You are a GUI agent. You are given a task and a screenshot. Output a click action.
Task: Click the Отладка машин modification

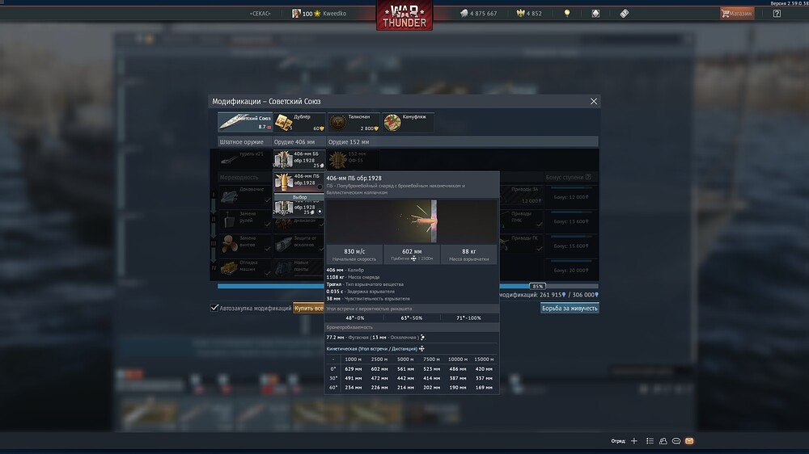click(245, 268)
